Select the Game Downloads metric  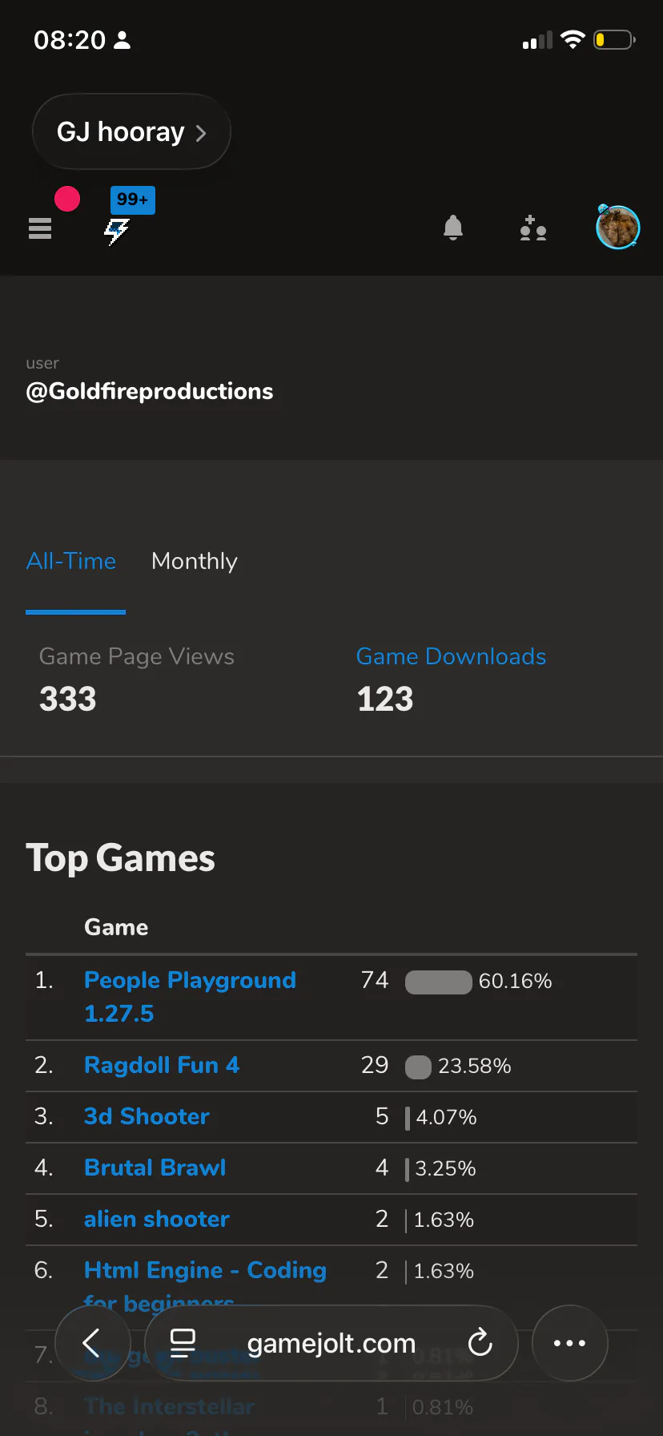click(x=451, y=657)
